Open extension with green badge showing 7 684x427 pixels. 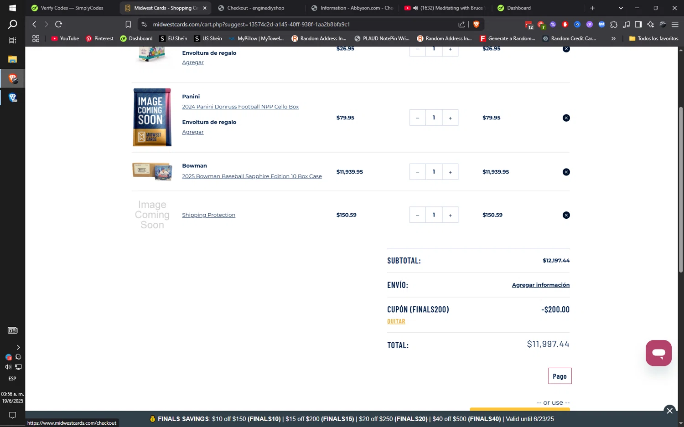pos(541,25)
